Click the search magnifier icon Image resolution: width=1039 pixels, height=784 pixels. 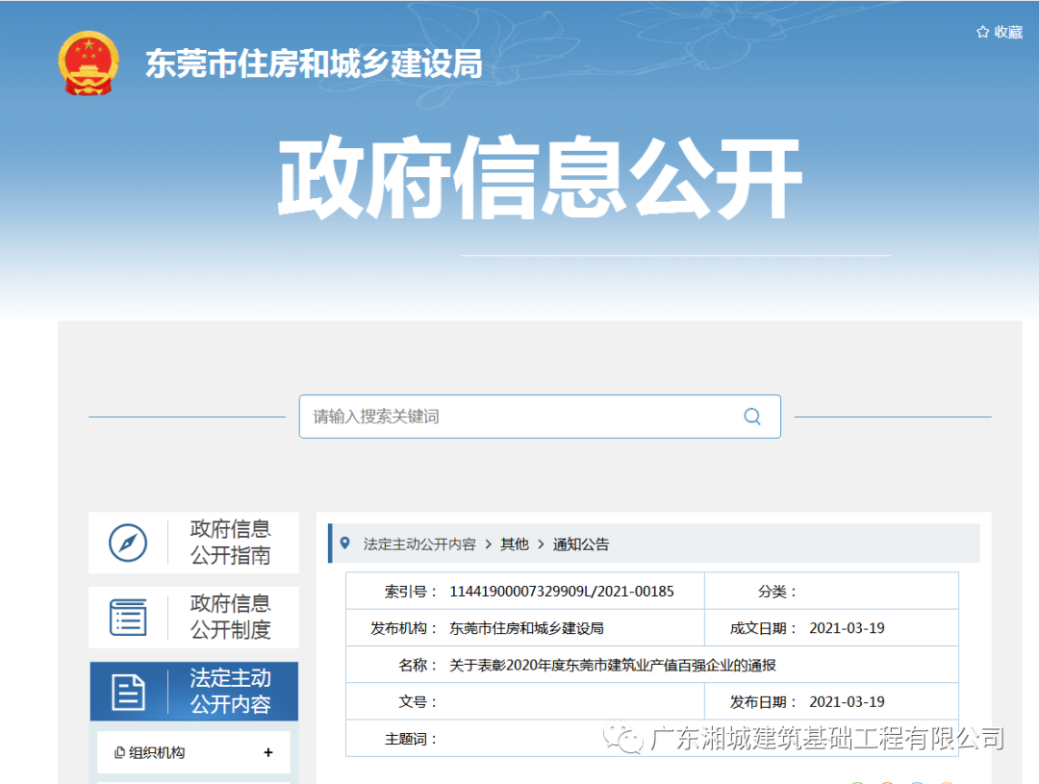751,416
